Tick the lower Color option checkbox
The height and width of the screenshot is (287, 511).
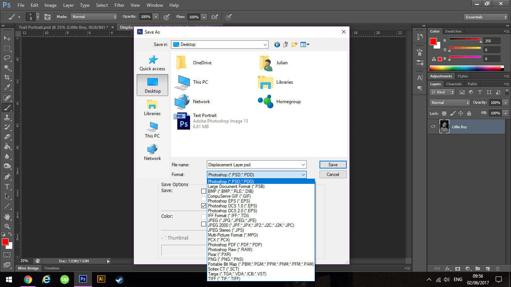(x=204, y=224)
